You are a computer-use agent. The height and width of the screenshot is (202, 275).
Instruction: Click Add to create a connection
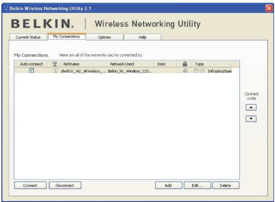click(x=168, y=185)
